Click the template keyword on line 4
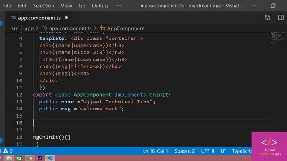This screenshot has width=287, height=161. pyautogui.click(x=52, y=38)
